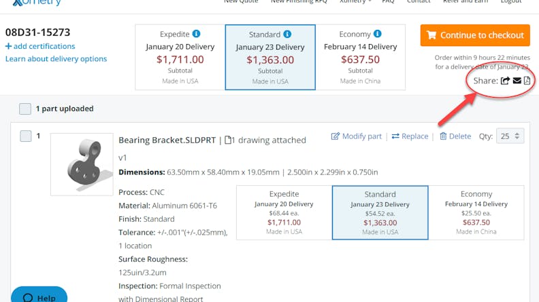Image resolution: width=539 pixels, height=302 pixels.
Task: Choose the part-level Economy $637.50 option
Action: (476, 212)
